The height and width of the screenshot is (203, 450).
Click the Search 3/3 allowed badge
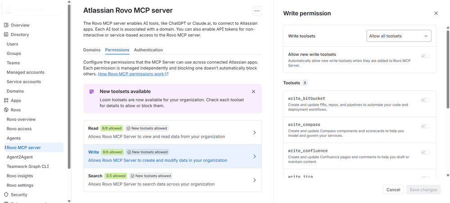(x=116, y=176)
